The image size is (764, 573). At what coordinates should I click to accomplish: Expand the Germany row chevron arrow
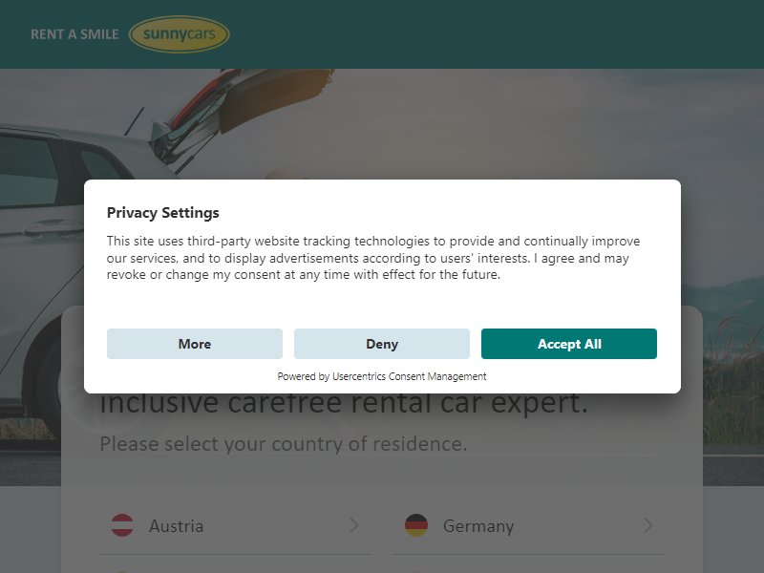[648, 525]
